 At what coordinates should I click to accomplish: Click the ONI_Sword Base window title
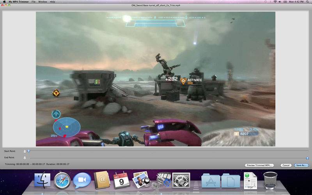point(156,5)
